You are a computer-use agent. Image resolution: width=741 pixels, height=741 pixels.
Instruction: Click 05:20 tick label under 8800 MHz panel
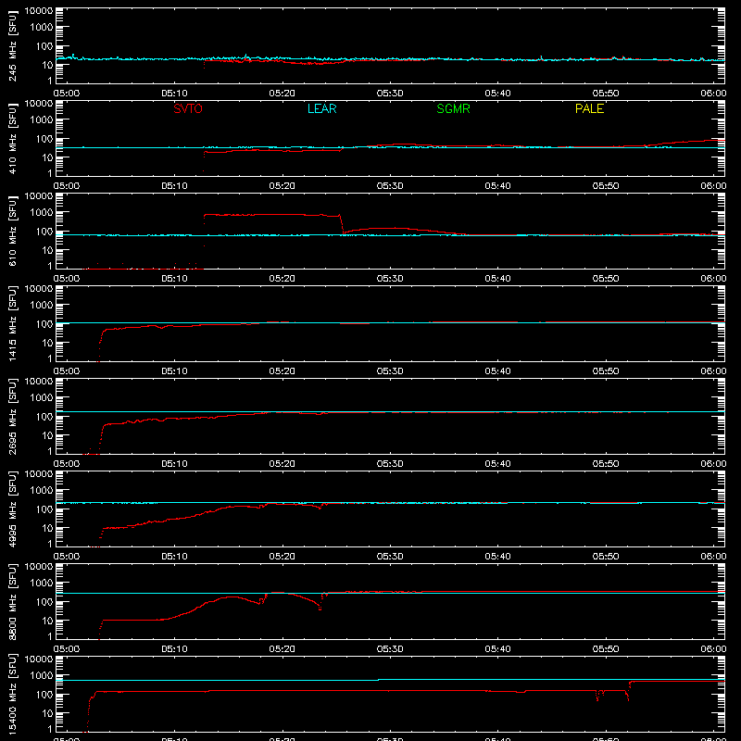click(283, 649)
